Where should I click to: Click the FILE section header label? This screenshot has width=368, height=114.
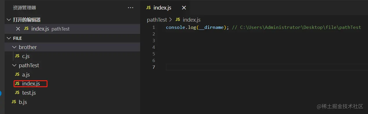tap(17, 38)
